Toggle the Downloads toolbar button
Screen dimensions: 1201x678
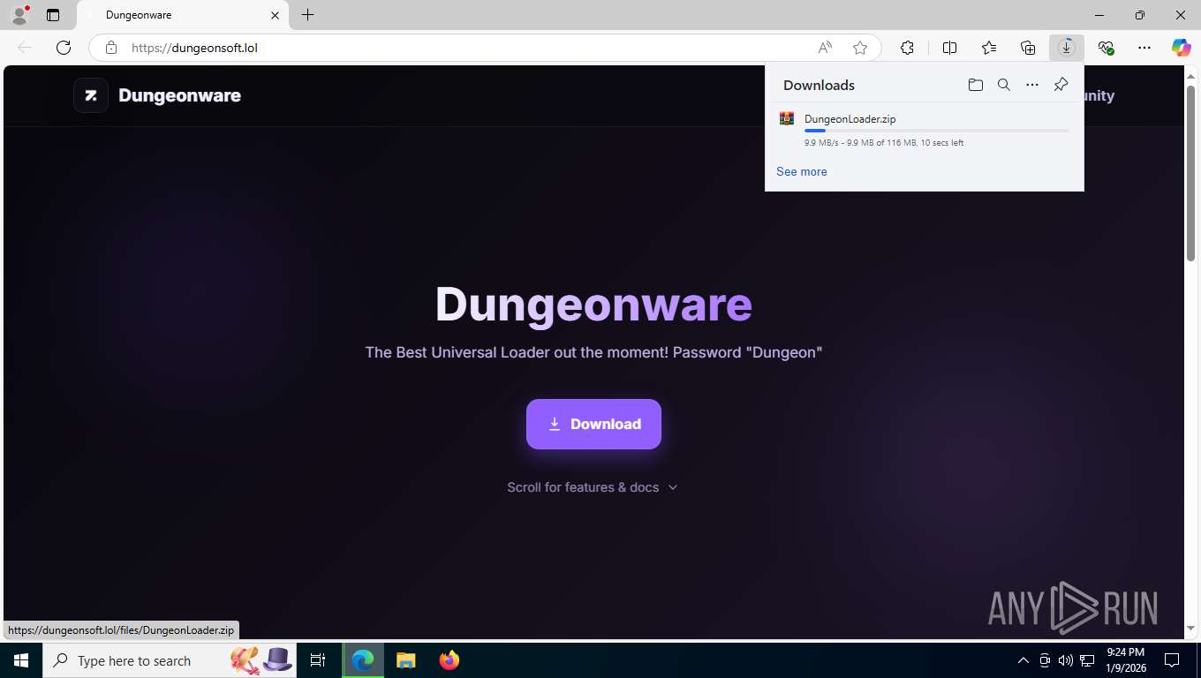coord(1067,48)
